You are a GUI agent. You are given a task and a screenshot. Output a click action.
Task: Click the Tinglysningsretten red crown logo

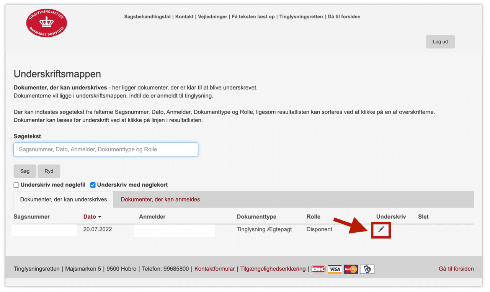pyautogui.click(x=47, y=23)
